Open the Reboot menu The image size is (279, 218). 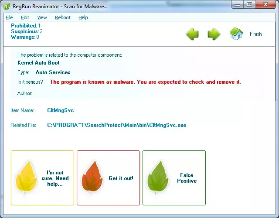click(x=63, y=17)
